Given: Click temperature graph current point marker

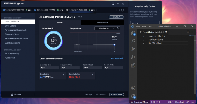Looking at the screenshot, I should click(114, 45).
